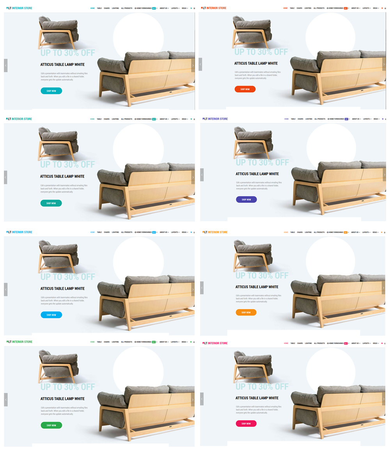Click the orange shopping cart icon
Screen dimensions: 390x453
[x=382, y=232]
